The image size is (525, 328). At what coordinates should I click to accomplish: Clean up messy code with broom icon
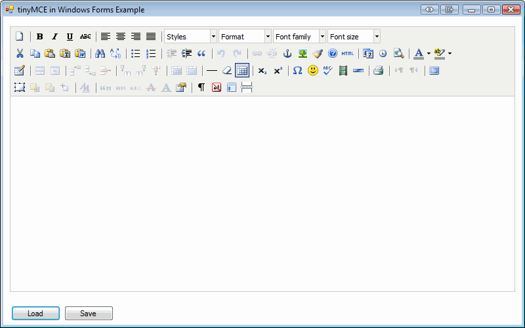[318, 53]
